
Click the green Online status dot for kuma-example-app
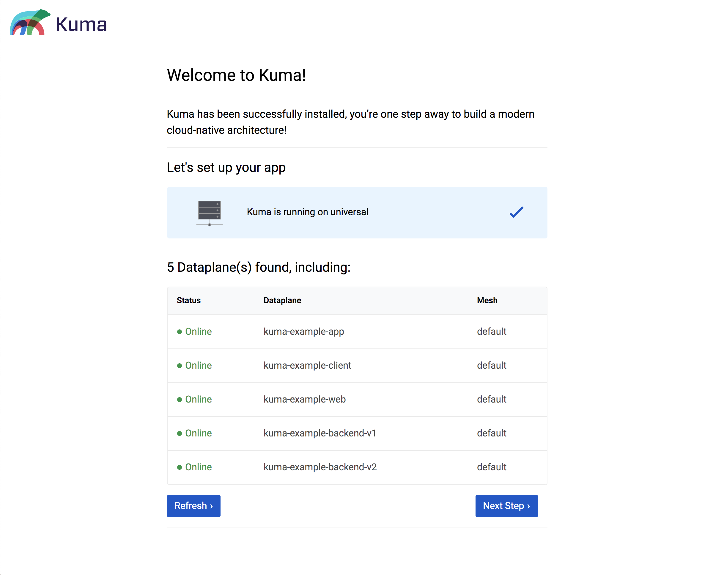pos(180,332)
